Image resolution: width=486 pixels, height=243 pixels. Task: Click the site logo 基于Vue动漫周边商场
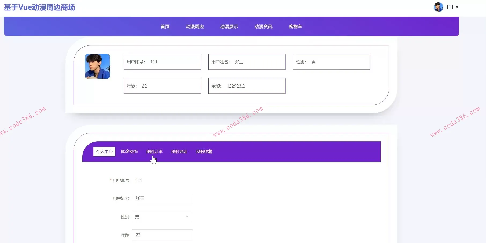[x=39, y=7]
